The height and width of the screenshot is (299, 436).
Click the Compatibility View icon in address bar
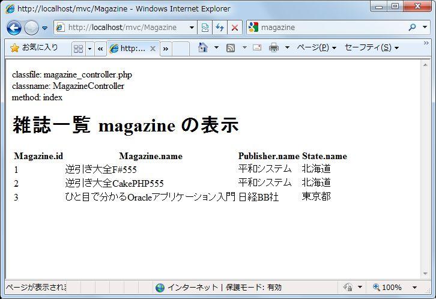[205, 28]
